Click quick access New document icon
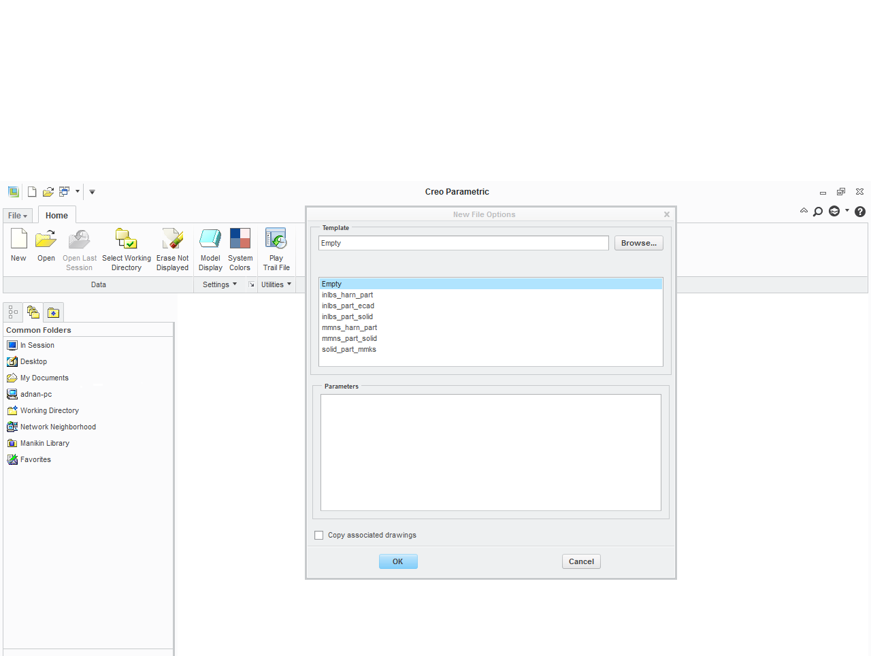 tap(32, 192)
